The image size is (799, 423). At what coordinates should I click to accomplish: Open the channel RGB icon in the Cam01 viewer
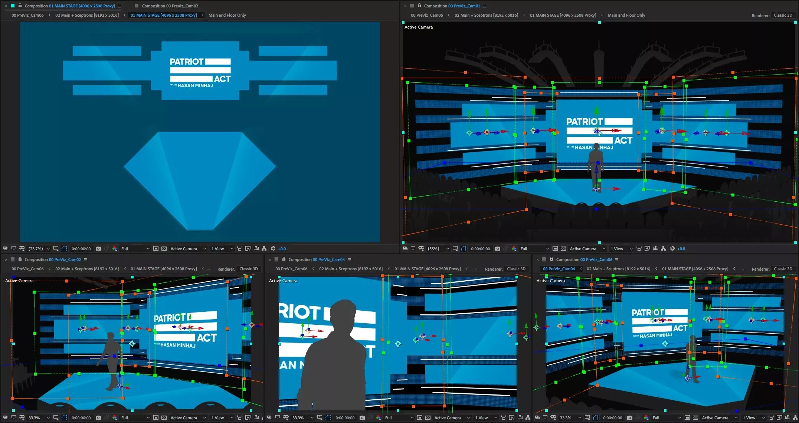click(514, 249)
